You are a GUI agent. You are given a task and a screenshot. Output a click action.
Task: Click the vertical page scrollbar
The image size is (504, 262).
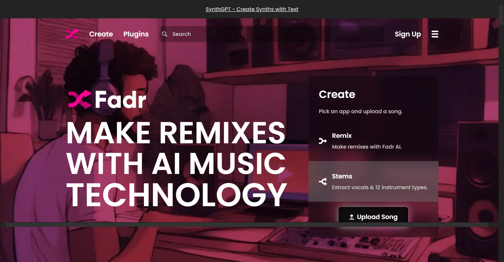pos(501,105)
